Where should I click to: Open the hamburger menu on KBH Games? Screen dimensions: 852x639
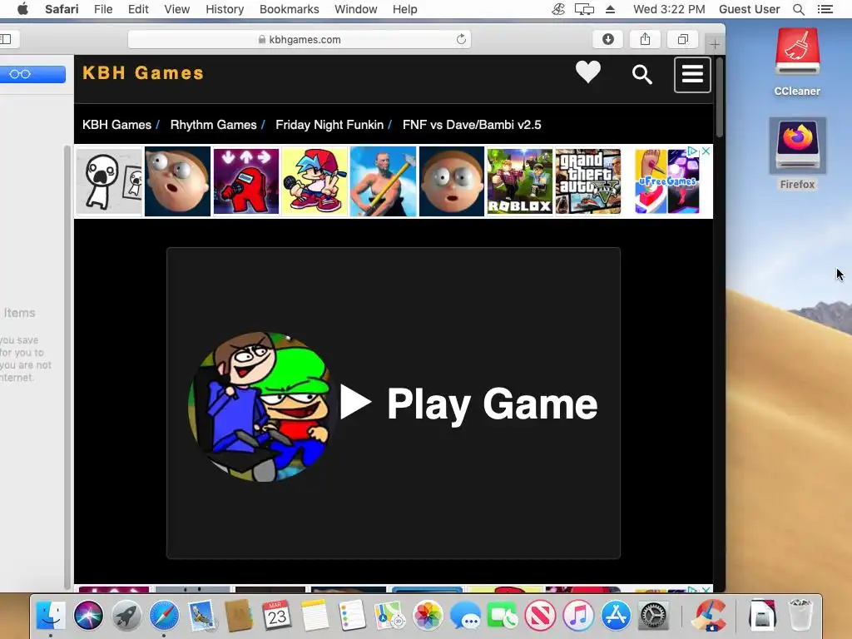click(692, 74)
